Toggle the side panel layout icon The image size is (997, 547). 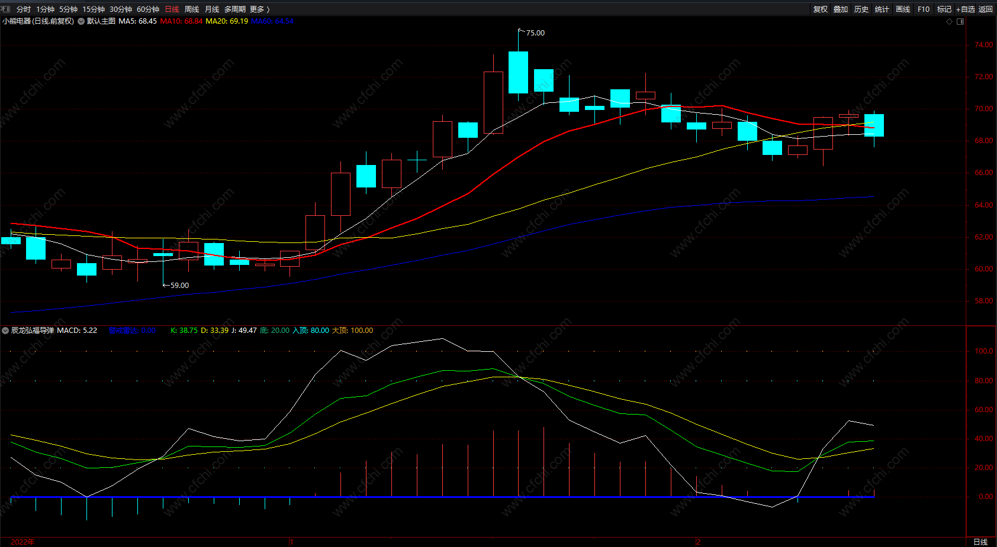point(960,21)
